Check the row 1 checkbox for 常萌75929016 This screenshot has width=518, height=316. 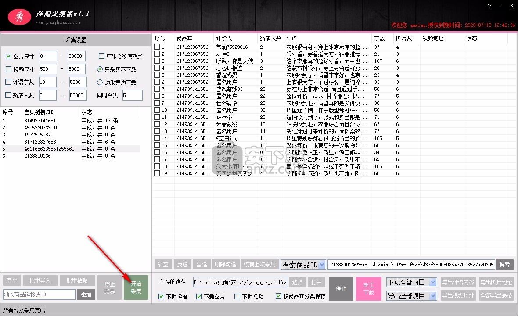(157, 47)
